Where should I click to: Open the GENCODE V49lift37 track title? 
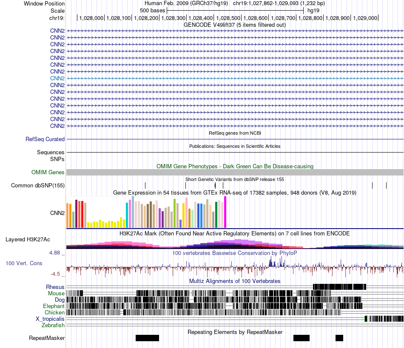coord(235,25)
